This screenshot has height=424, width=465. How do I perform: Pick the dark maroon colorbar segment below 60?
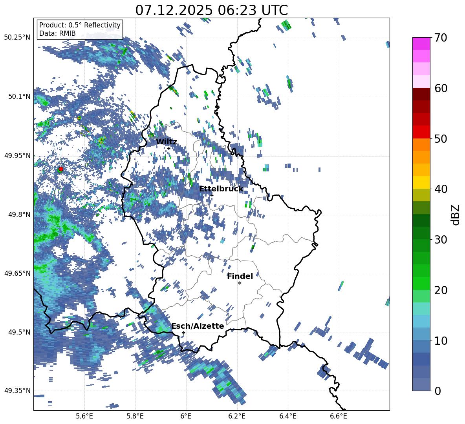point(421,94)
